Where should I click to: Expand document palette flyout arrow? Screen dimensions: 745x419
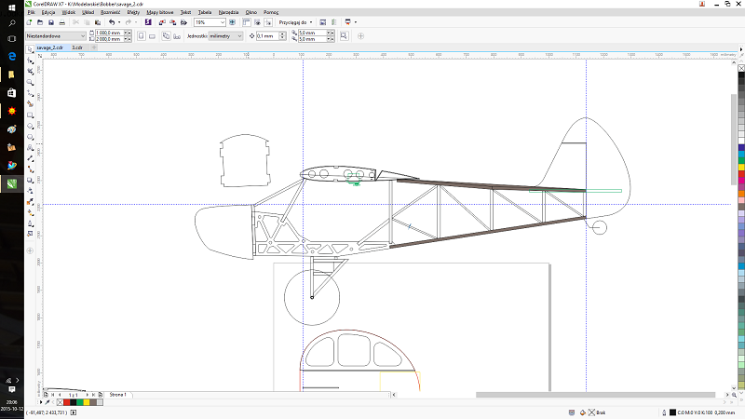click(41, 402)
